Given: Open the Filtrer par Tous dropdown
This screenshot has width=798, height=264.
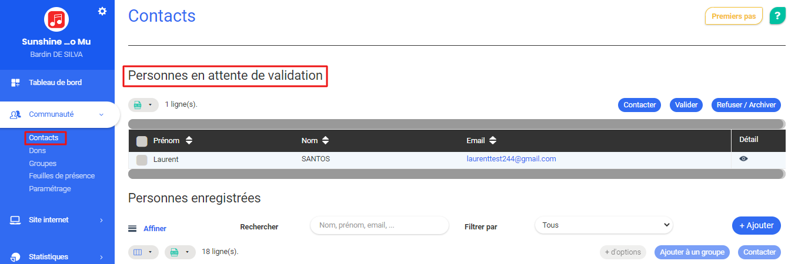Looking at the screenshot, I should tap(603, 225).
